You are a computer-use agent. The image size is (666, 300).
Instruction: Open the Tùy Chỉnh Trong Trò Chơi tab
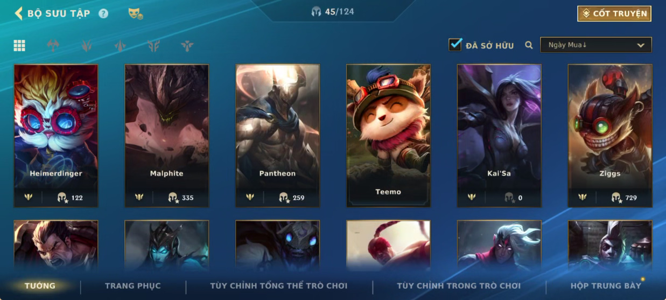[459, 286]
